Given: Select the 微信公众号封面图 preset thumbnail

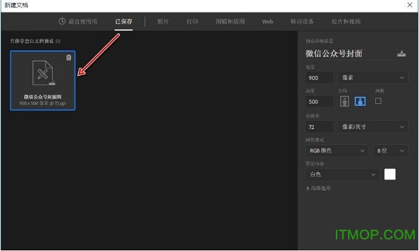Looking at the screenshot, I should click(x=43, y=80).
